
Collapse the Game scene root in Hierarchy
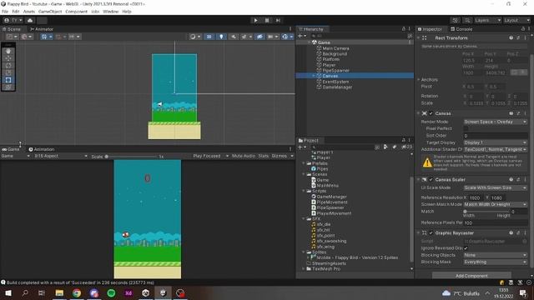coord(310,42)
